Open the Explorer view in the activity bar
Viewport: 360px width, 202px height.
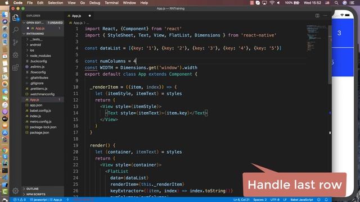pyautogui.click(x=15, y=17)
